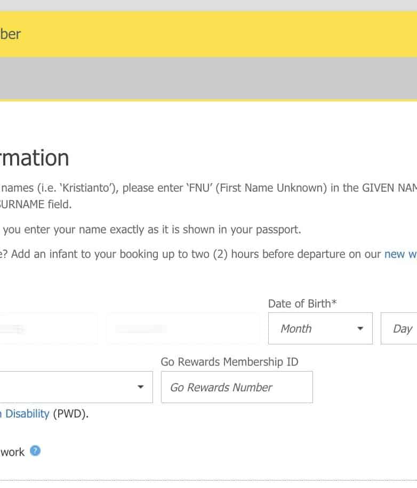Follow the blue 'new w' link
Screen dimensions: 417x488
(400, 254)
